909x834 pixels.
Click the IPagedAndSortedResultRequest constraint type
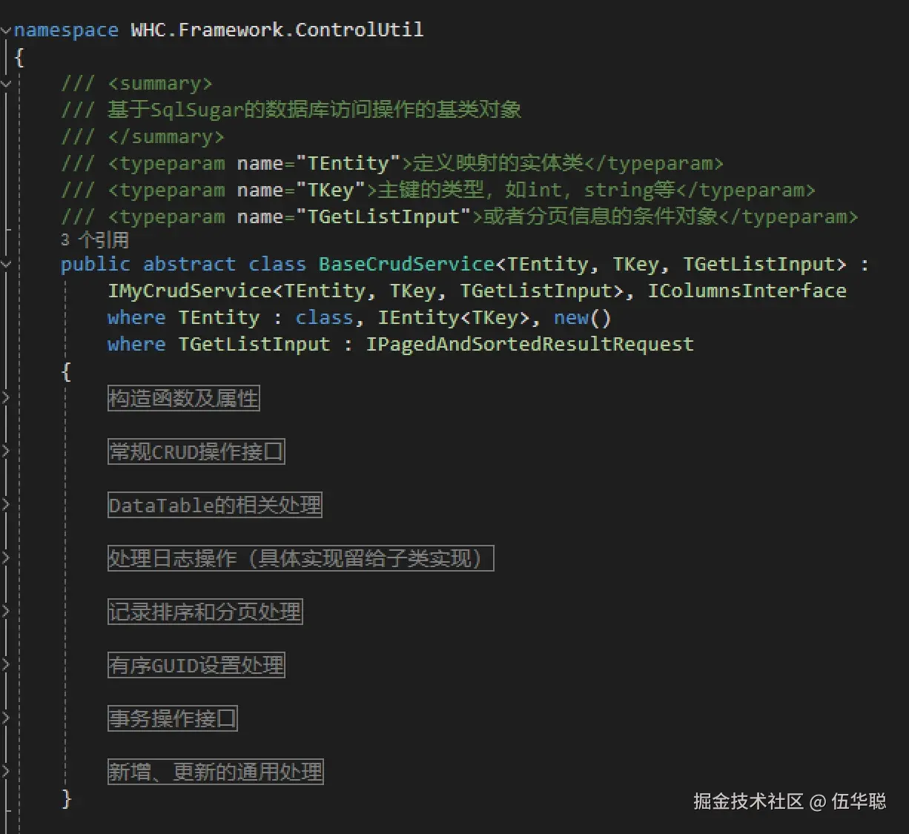(x=529, y=345)
